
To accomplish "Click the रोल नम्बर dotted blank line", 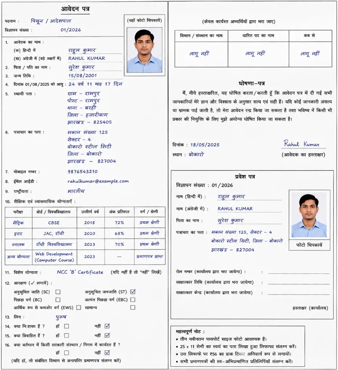I will tap(299, 273).
